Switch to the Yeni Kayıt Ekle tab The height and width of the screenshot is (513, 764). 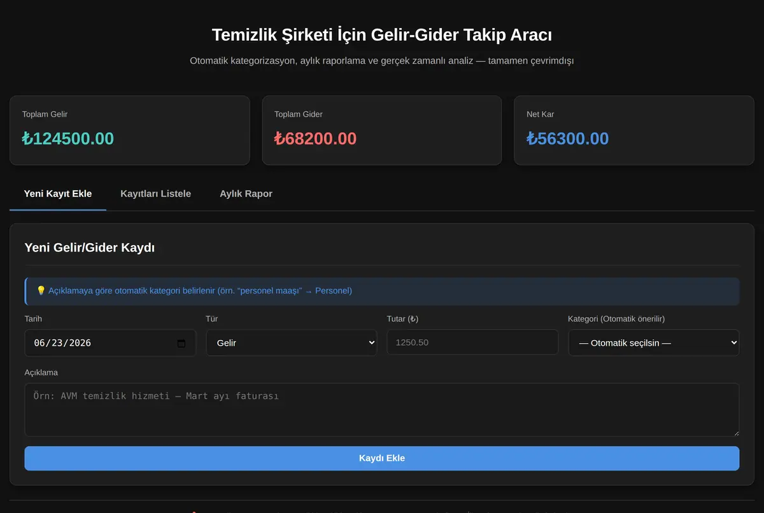point(58,193)
